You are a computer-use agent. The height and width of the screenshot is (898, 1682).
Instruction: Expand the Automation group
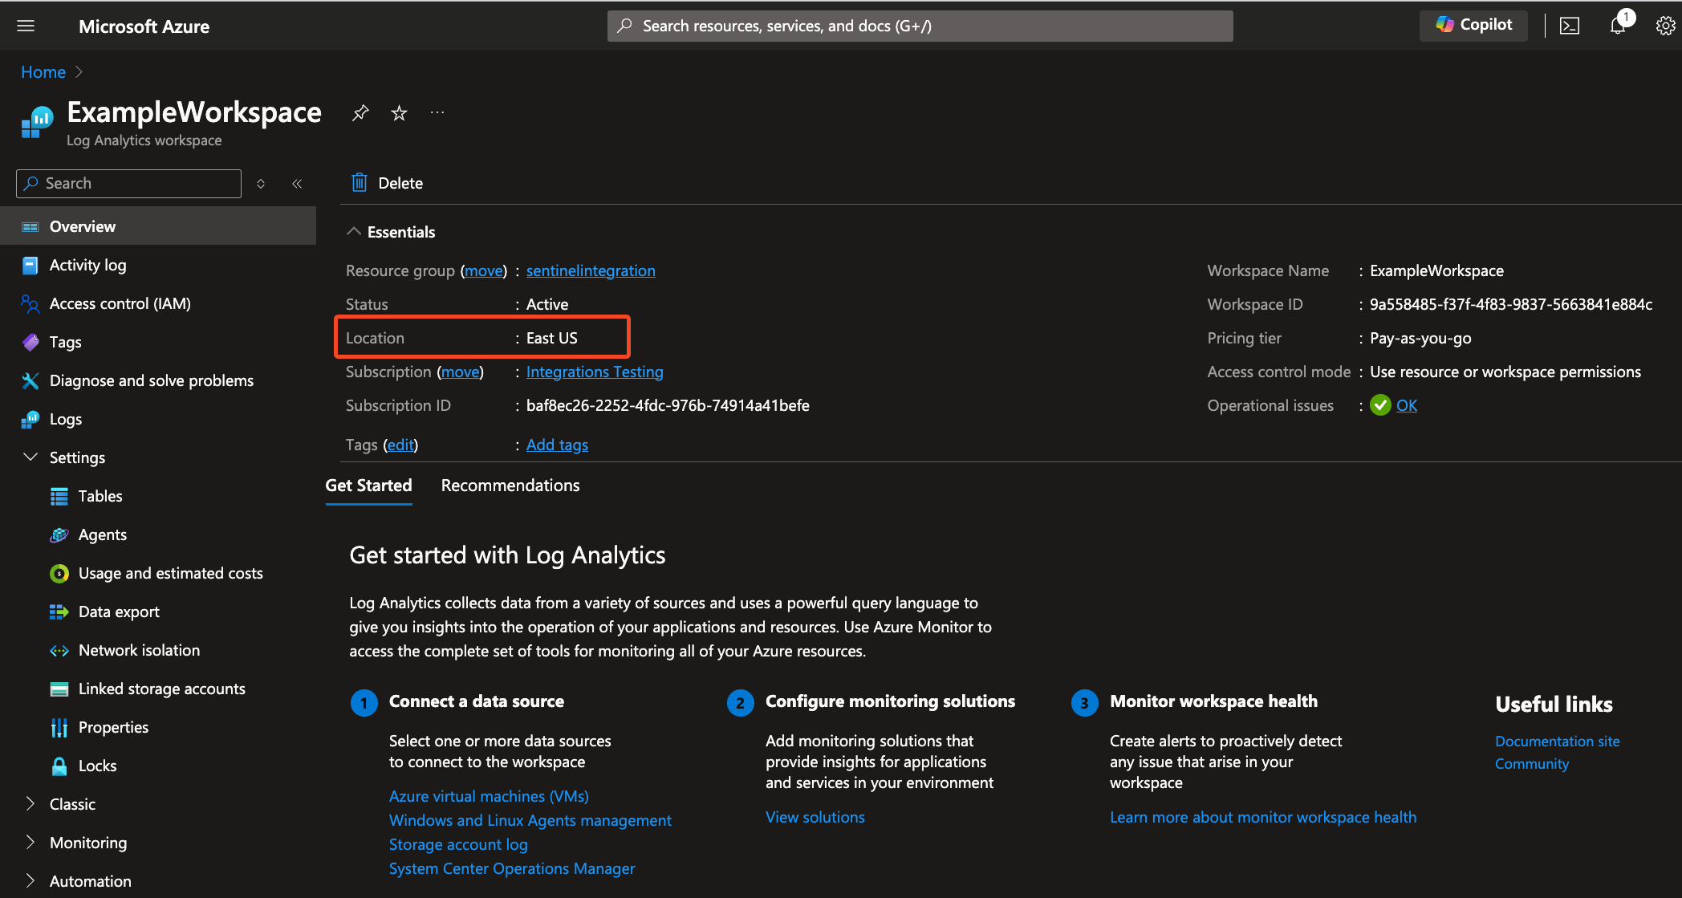click(30, 880)
